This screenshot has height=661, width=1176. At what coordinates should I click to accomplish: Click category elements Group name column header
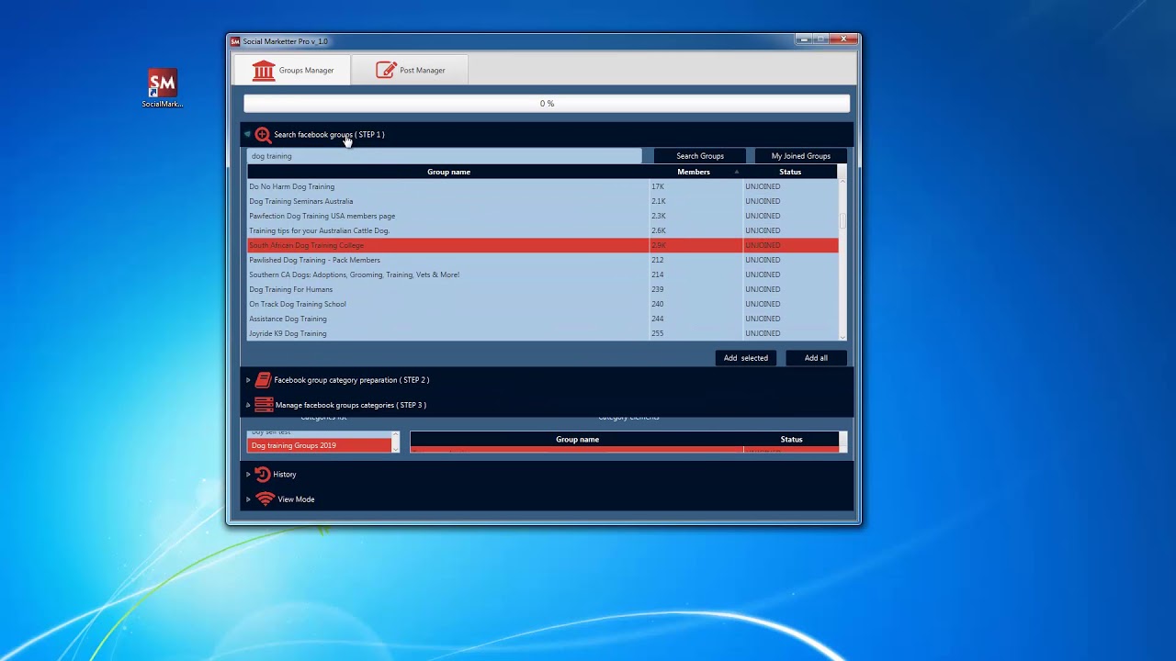click(577, 439)
